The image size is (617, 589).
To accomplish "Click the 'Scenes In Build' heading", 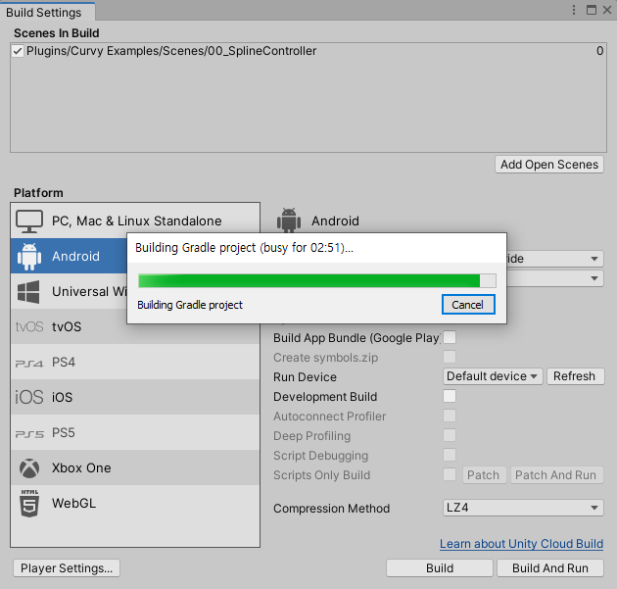I will [57, 33].
